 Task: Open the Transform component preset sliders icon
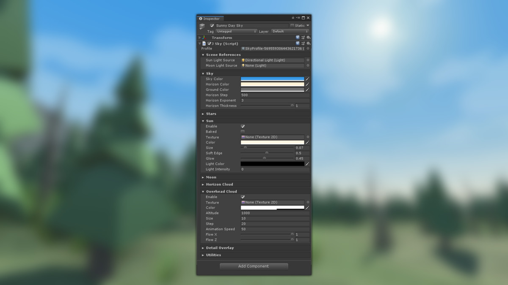click(303, 38)
